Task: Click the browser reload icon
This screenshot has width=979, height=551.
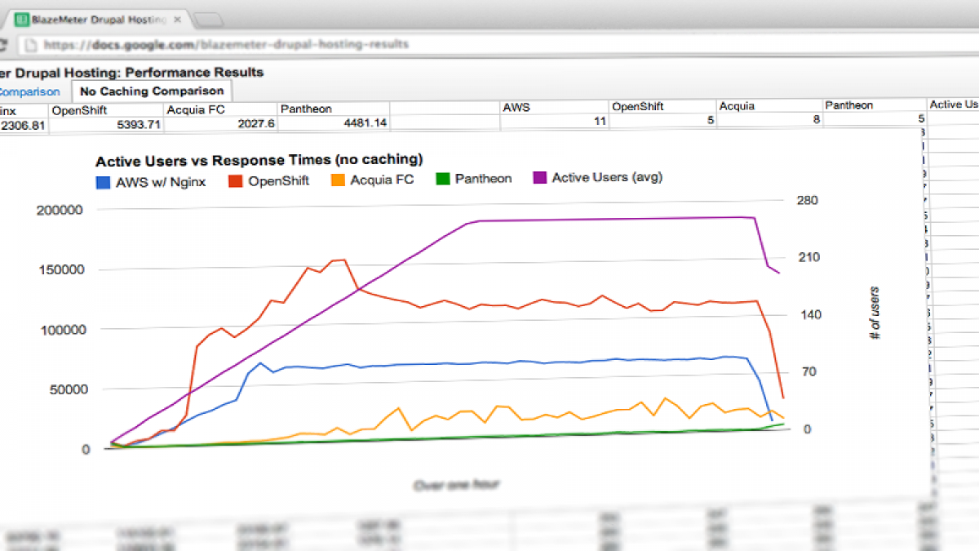Action: tap(4, 44)
